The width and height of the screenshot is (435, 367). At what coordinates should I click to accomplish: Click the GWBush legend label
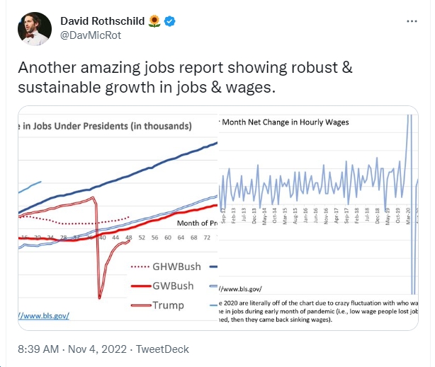point(173,286)
